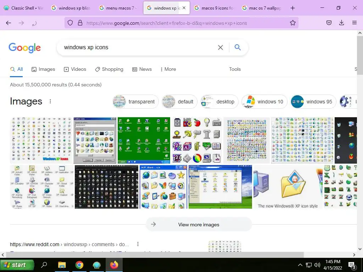
Task: Click in the Google search input field
Action: coord(139,47)
